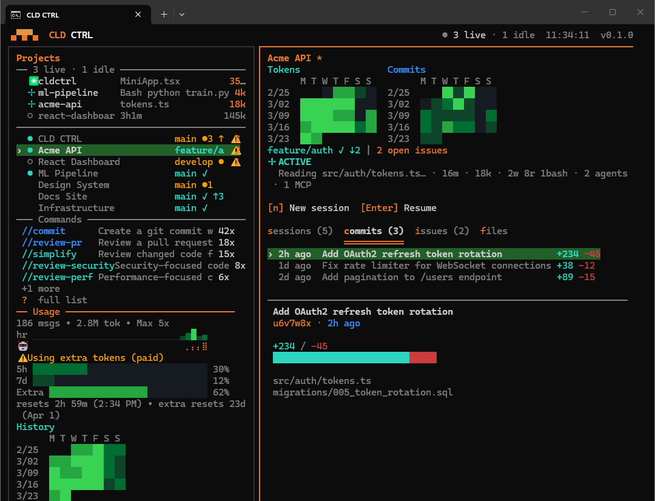Open a new terminal tab with plus button

click(x=164, y=14)
